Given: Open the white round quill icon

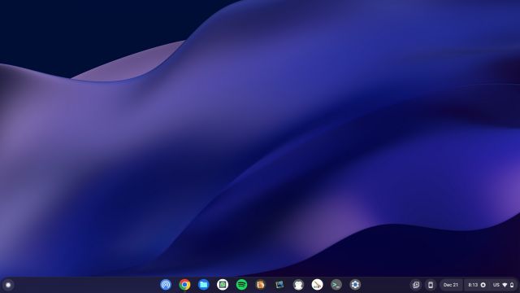Looking at the screenshot, I should 317,285.
